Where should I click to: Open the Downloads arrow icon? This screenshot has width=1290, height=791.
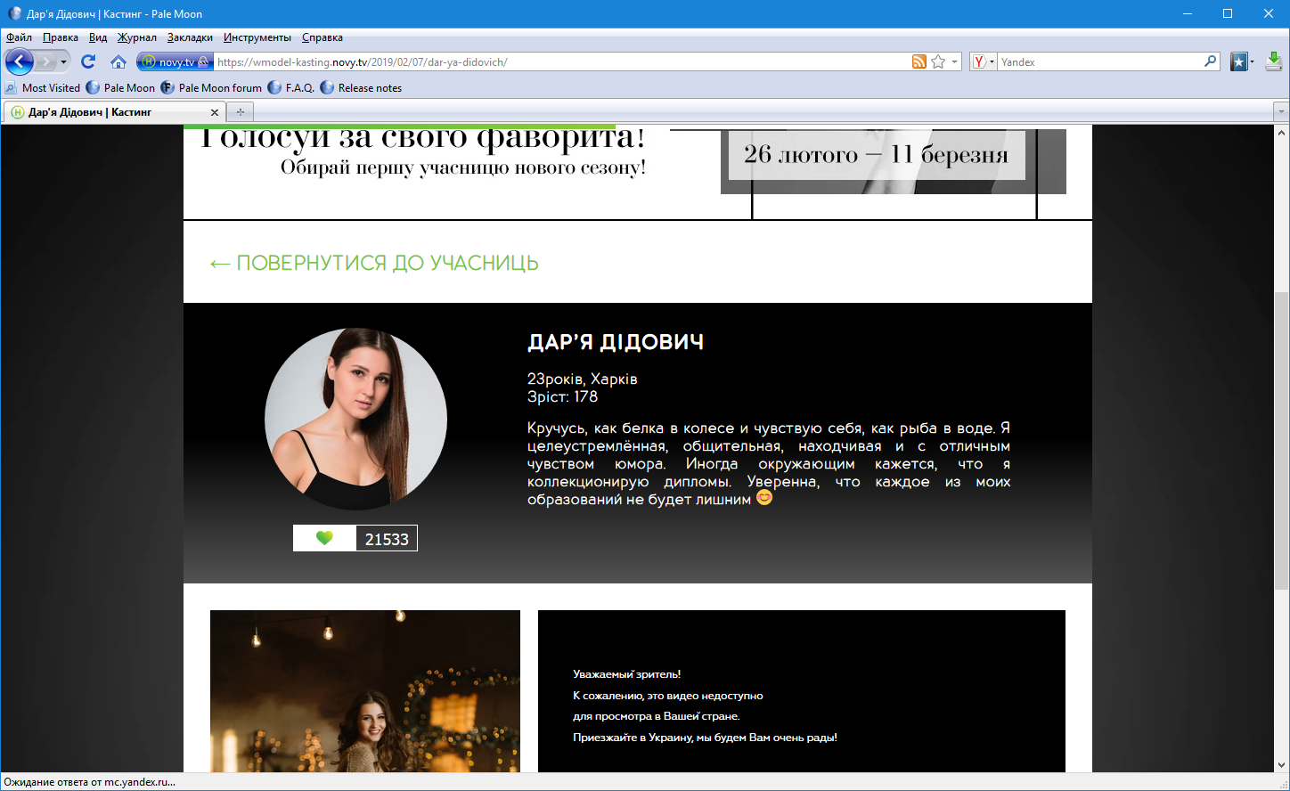[x=1275, y=61]
